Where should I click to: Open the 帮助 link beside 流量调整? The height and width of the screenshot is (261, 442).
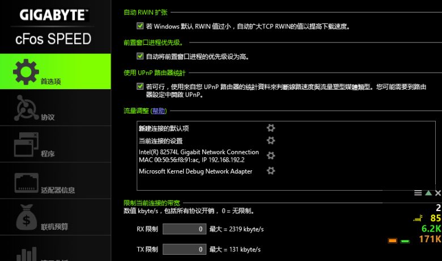pos(159,111)
